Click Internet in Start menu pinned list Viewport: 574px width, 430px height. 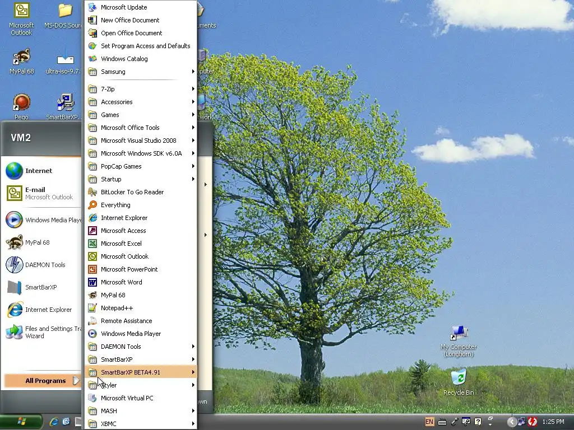click(42, 171)
